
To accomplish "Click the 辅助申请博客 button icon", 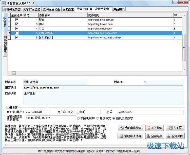I will point(122,136).
